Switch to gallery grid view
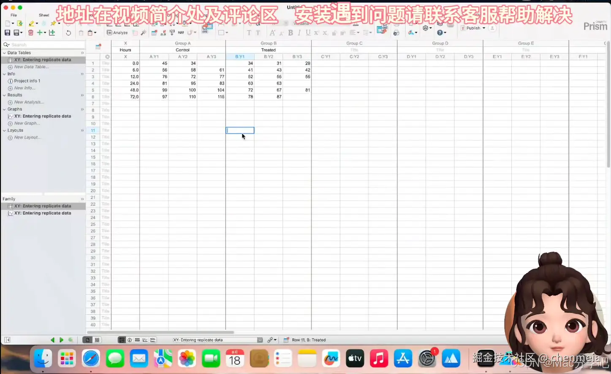Screen dimensions: 611x374 click(x=97, y=340)
